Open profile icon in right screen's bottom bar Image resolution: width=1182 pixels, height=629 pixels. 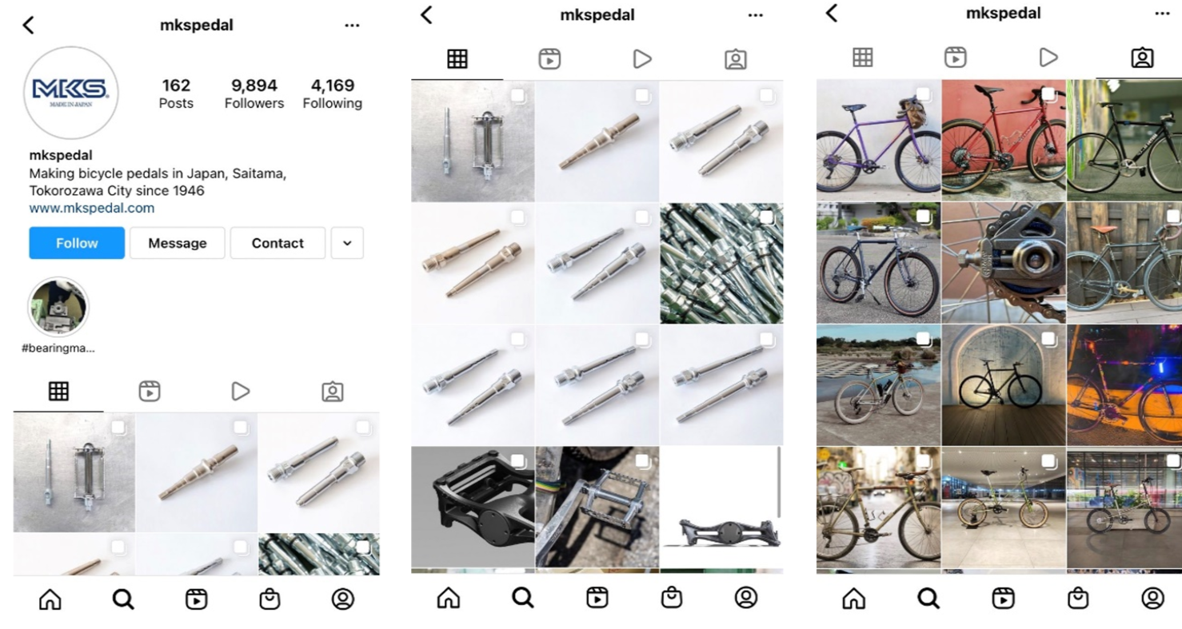(1152, 598)
